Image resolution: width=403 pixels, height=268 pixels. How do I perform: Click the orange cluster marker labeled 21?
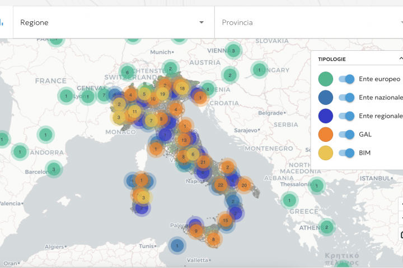(203, 162)
